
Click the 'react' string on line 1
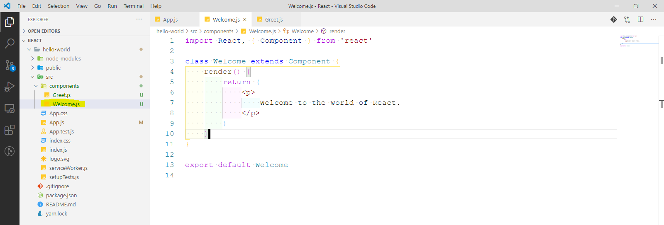point(356,41)
